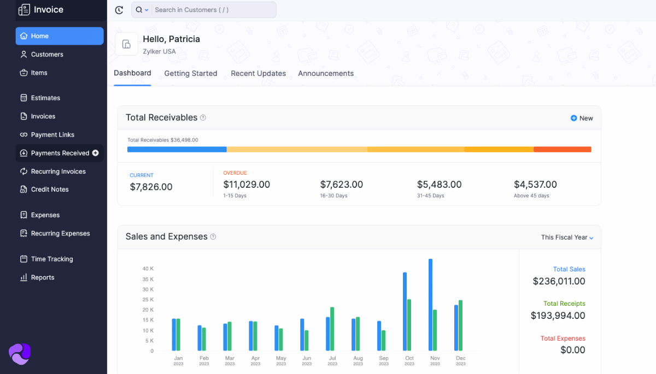
Task: Go to Reports in the sidebar
Action: [x=43, y=277]
